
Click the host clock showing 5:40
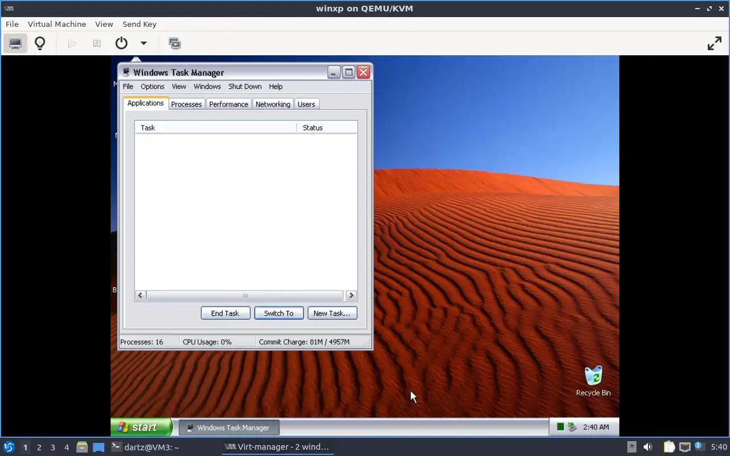719,447
